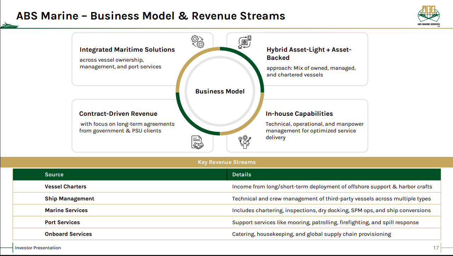Click the person with lightbulb and tools icon
Screen dimensions: 453x256
245,142
